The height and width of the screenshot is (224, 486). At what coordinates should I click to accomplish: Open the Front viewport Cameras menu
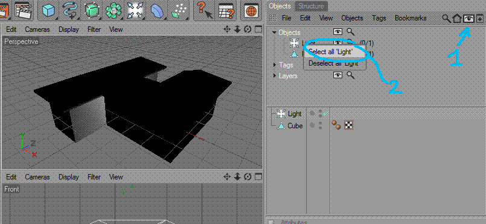(37, 177)
